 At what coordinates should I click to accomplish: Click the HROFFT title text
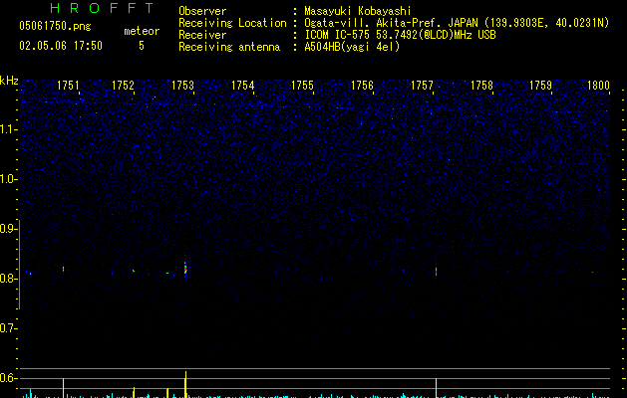102,8
